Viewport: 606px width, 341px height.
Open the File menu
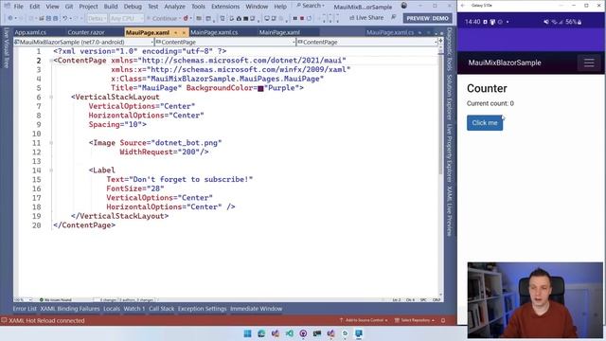coord(19,7)
